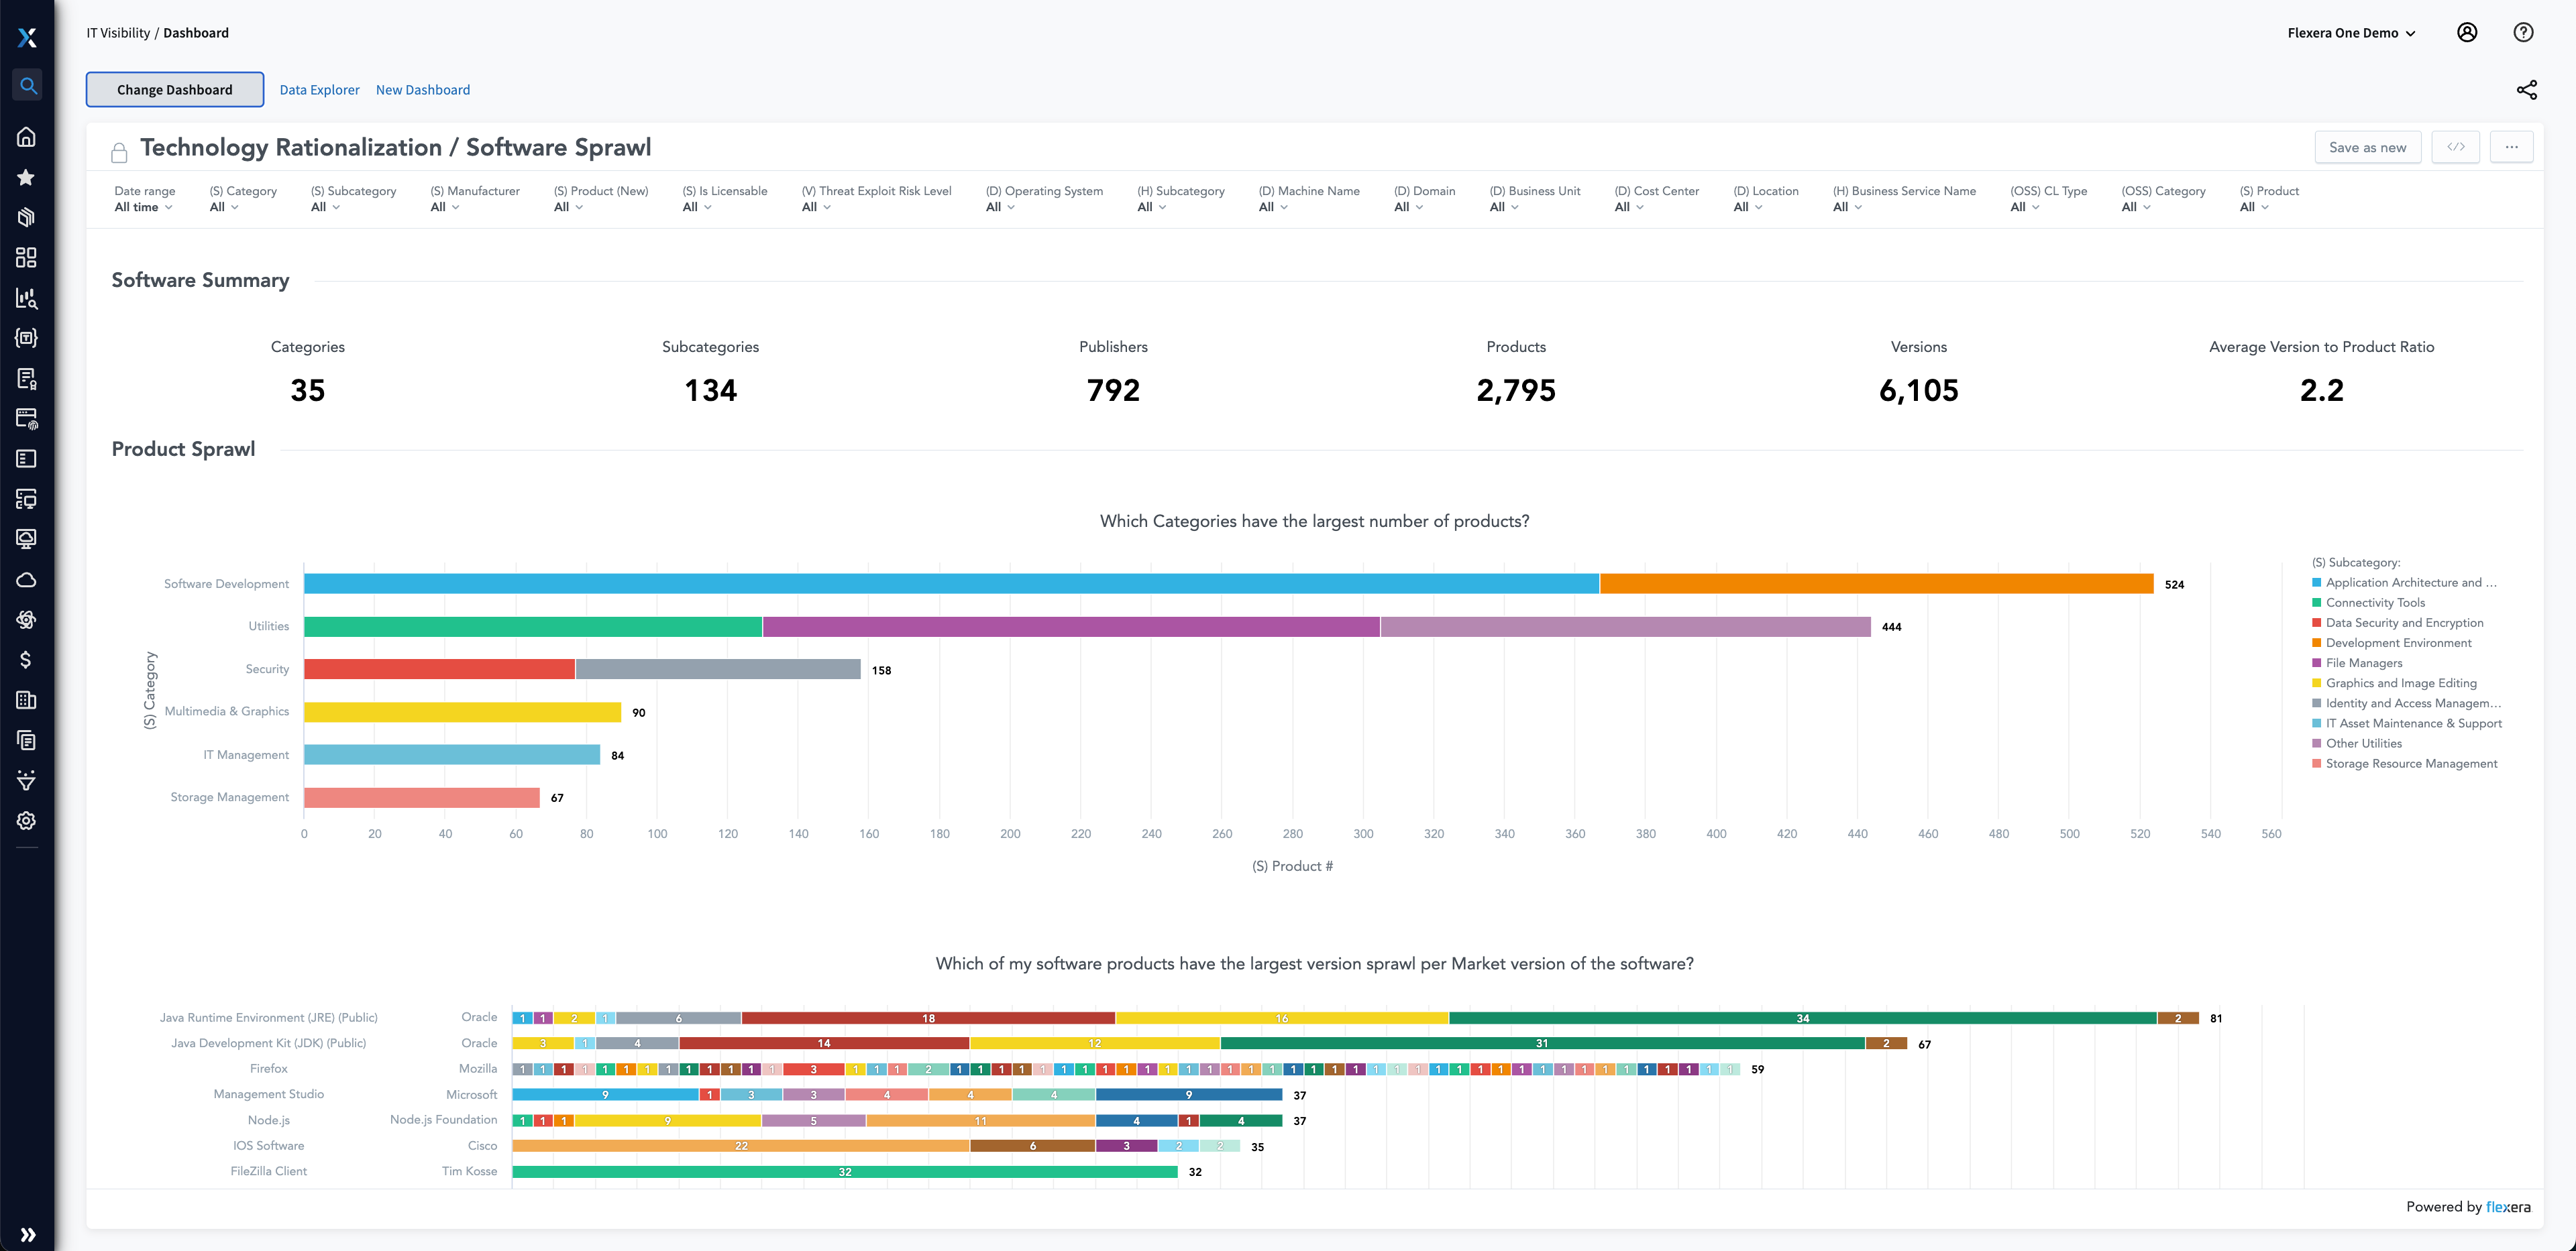Screen dimensions: 2576x1251
Task: Click the Save as new button
Action: tap(2367, 148)
